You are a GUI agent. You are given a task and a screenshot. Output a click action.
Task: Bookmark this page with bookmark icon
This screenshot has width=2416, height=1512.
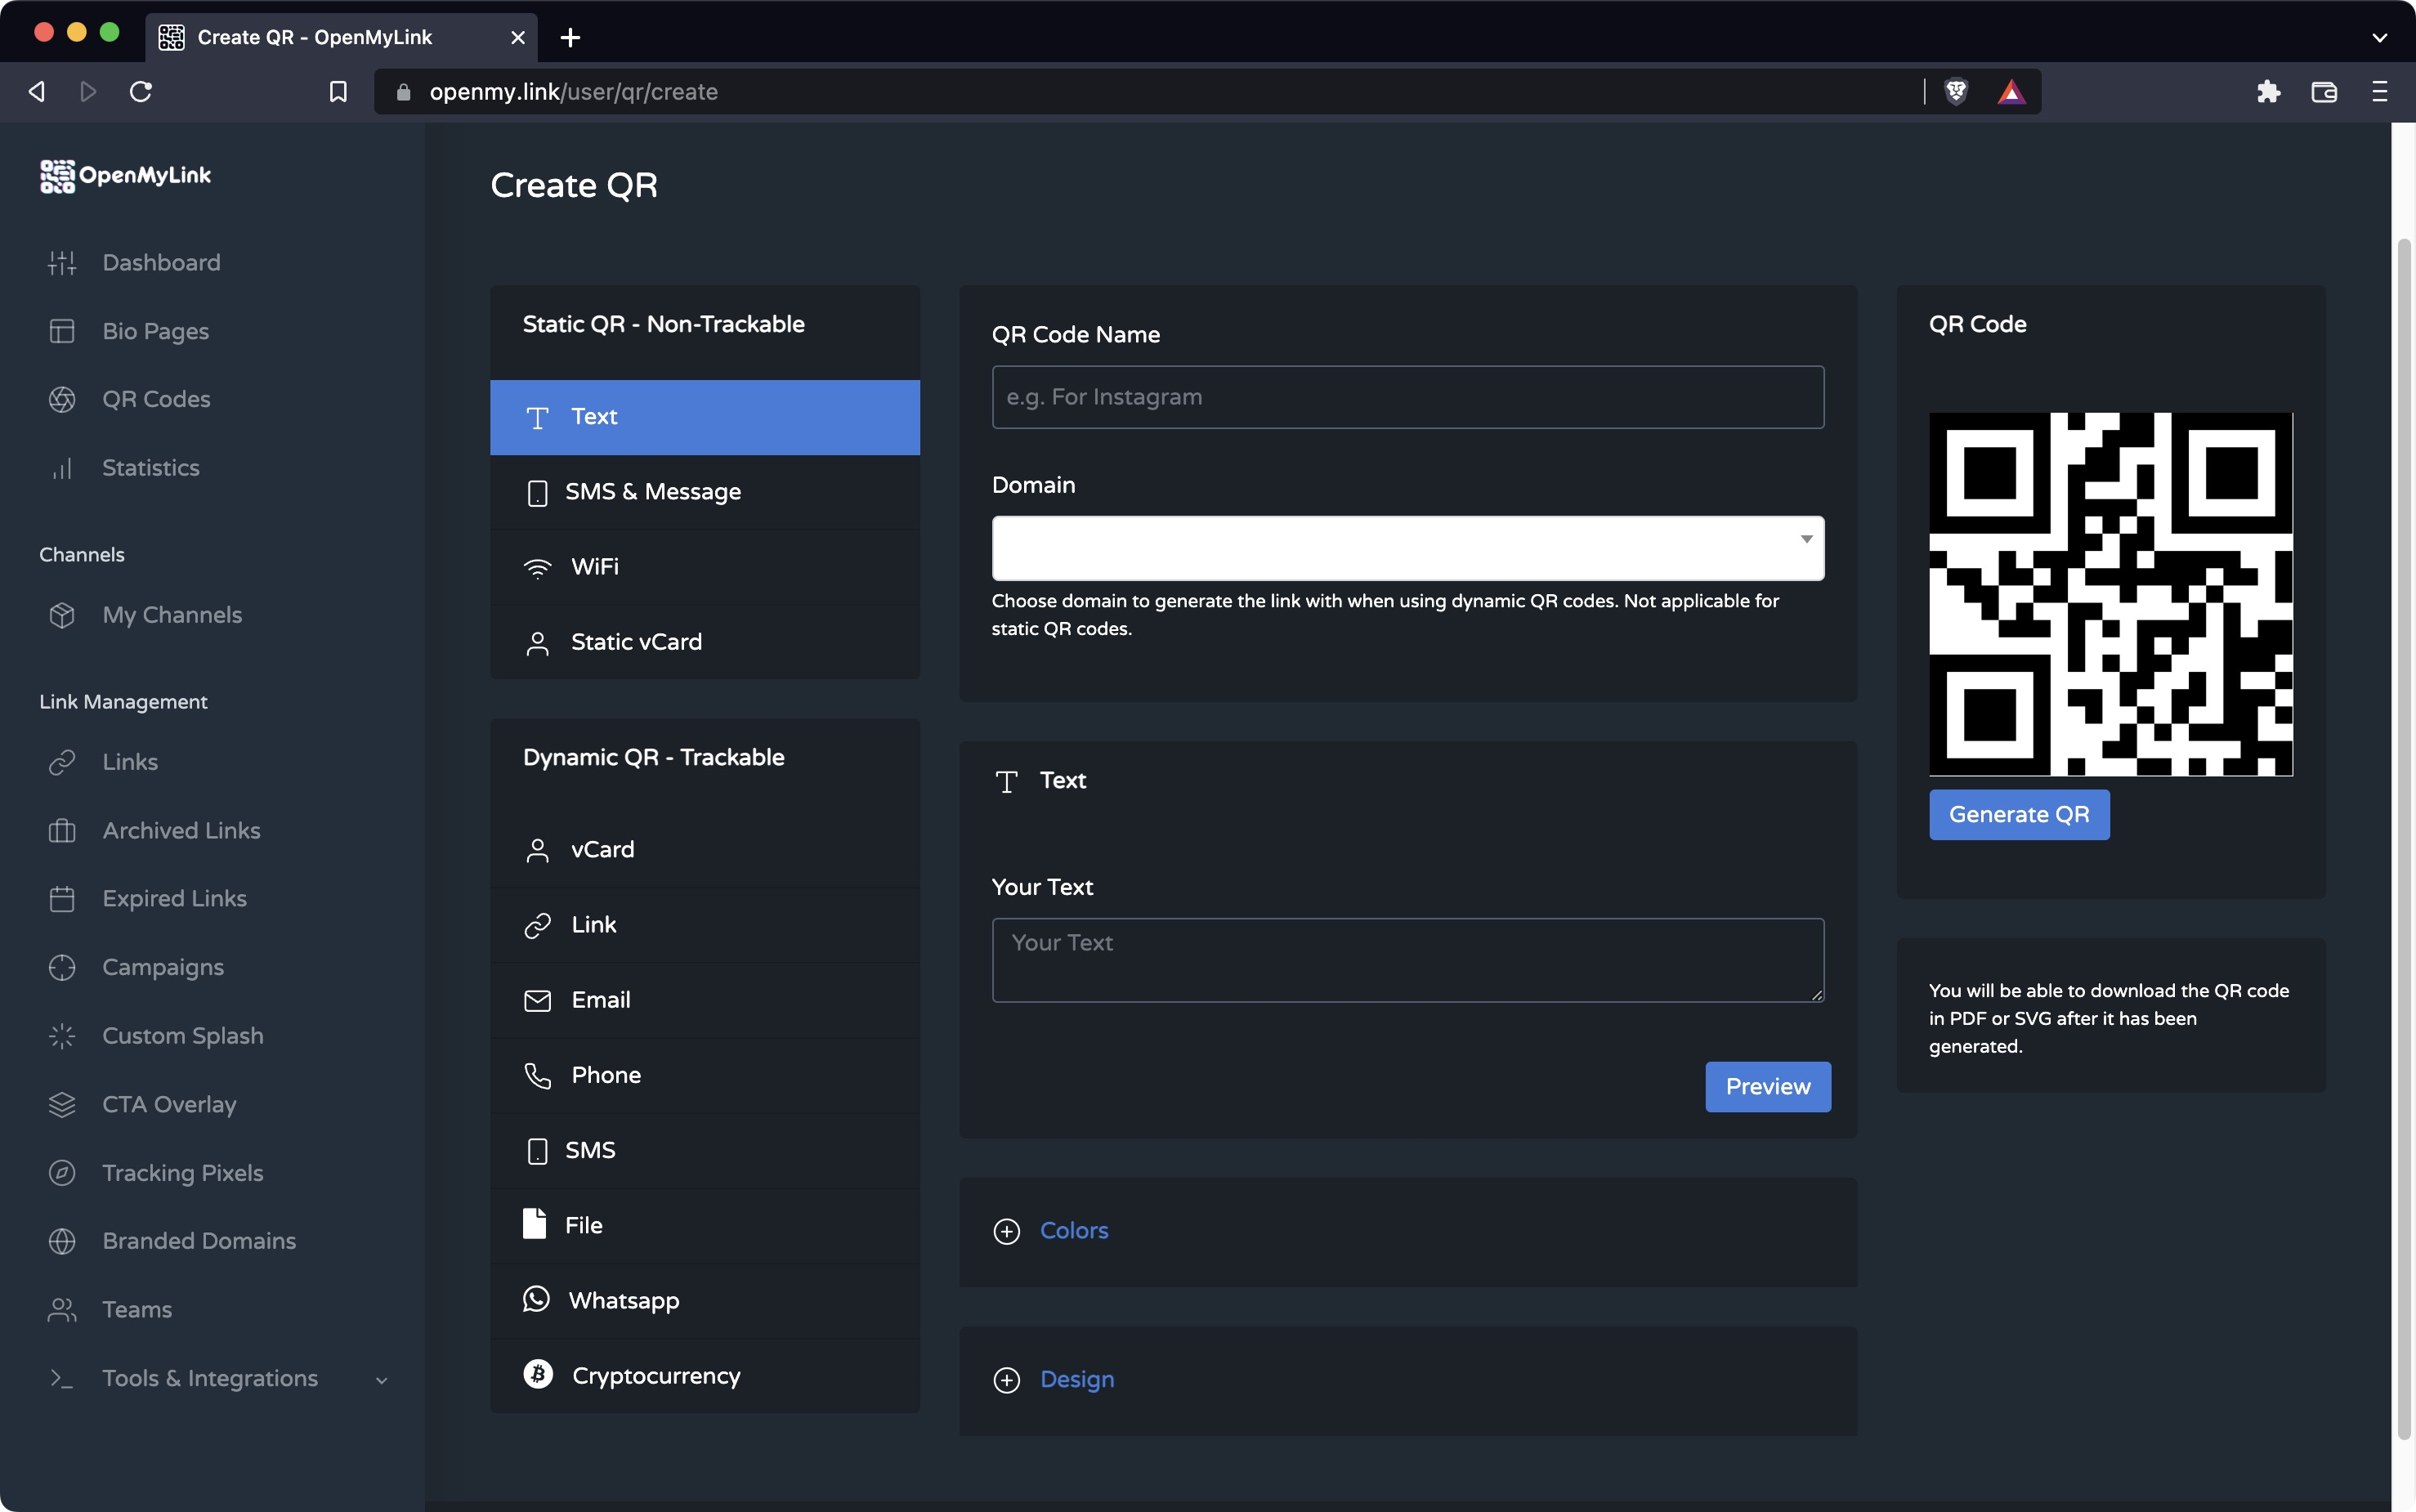pos(338,92)
